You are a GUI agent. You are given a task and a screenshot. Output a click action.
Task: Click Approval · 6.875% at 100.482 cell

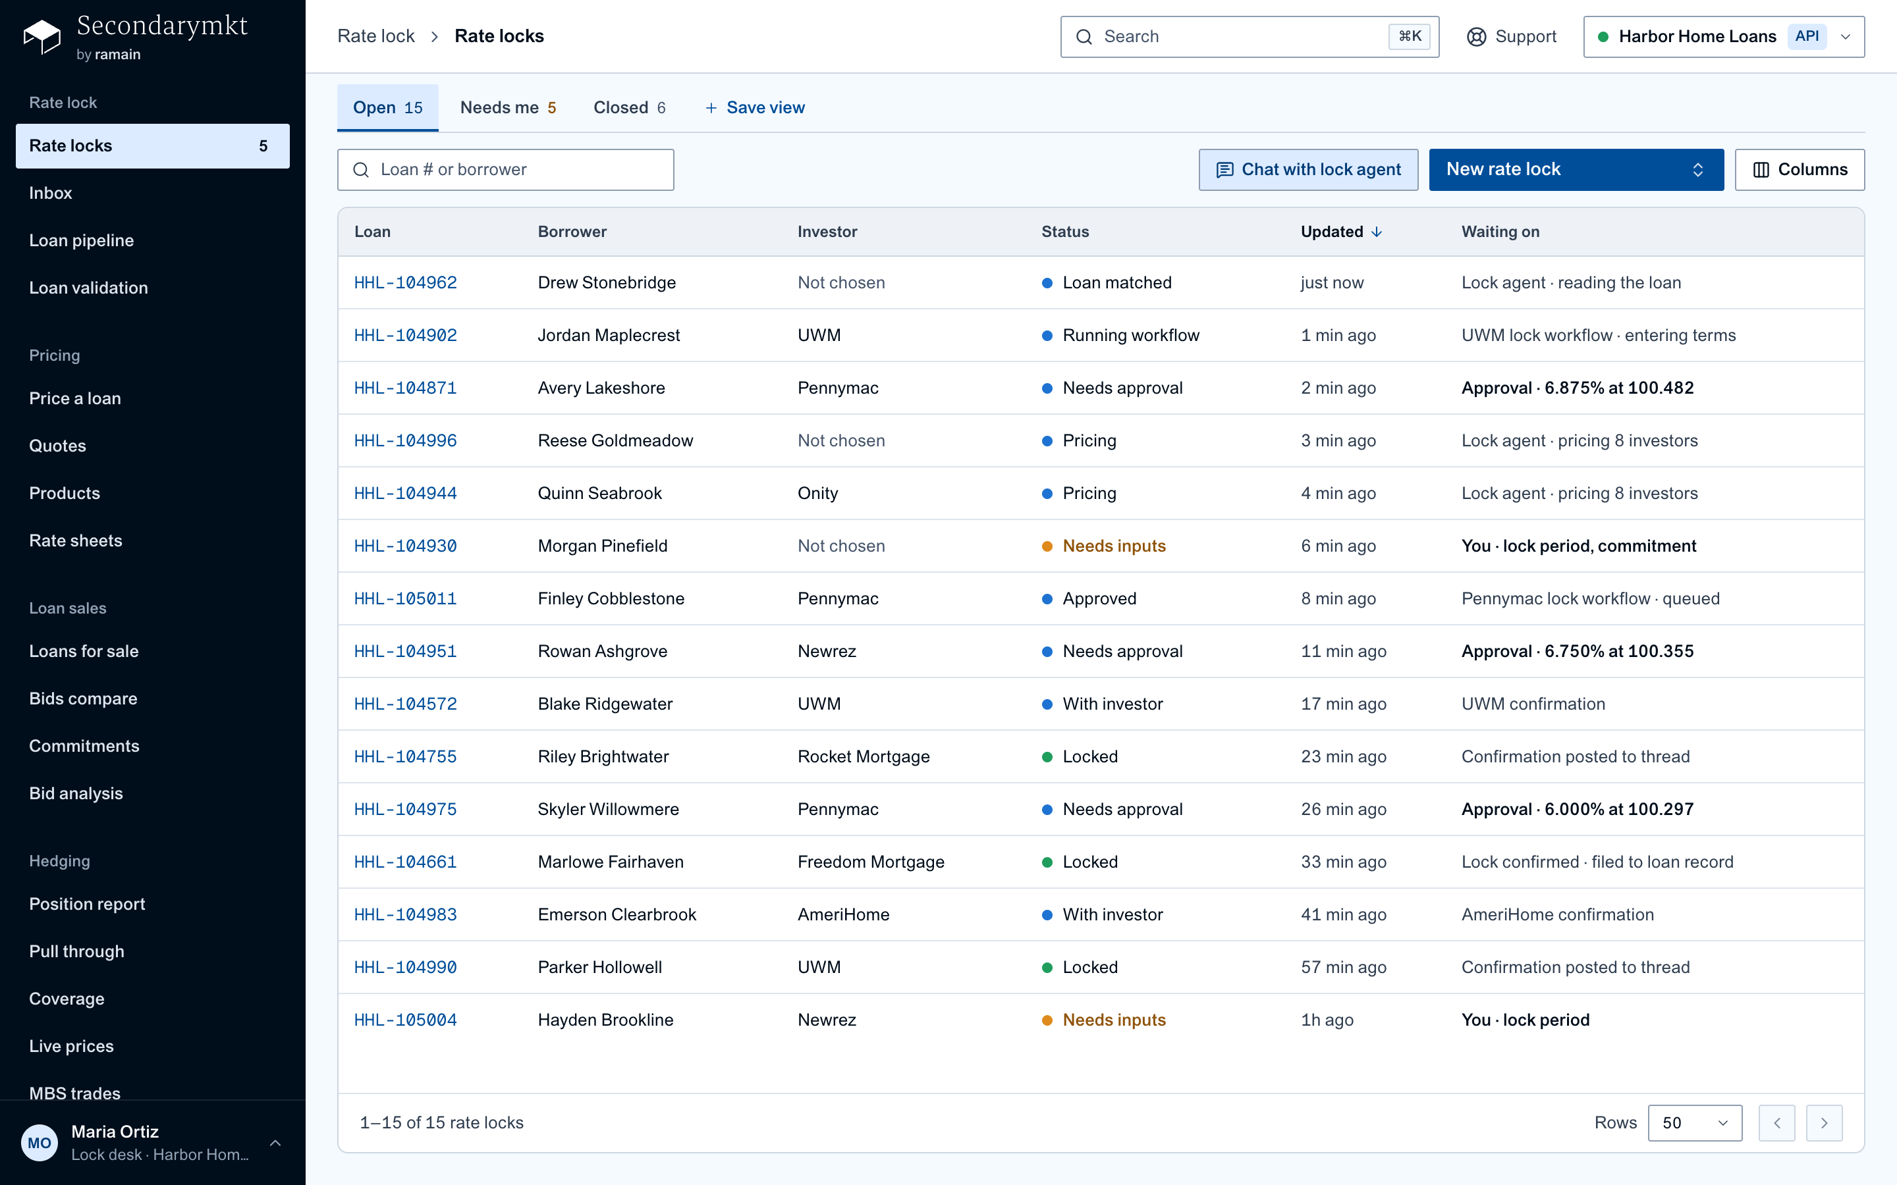point(1577,388)
